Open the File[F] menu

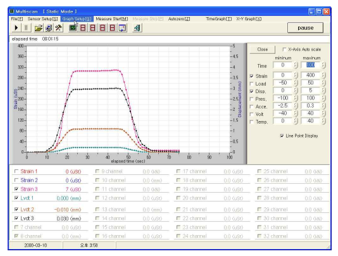17,19
